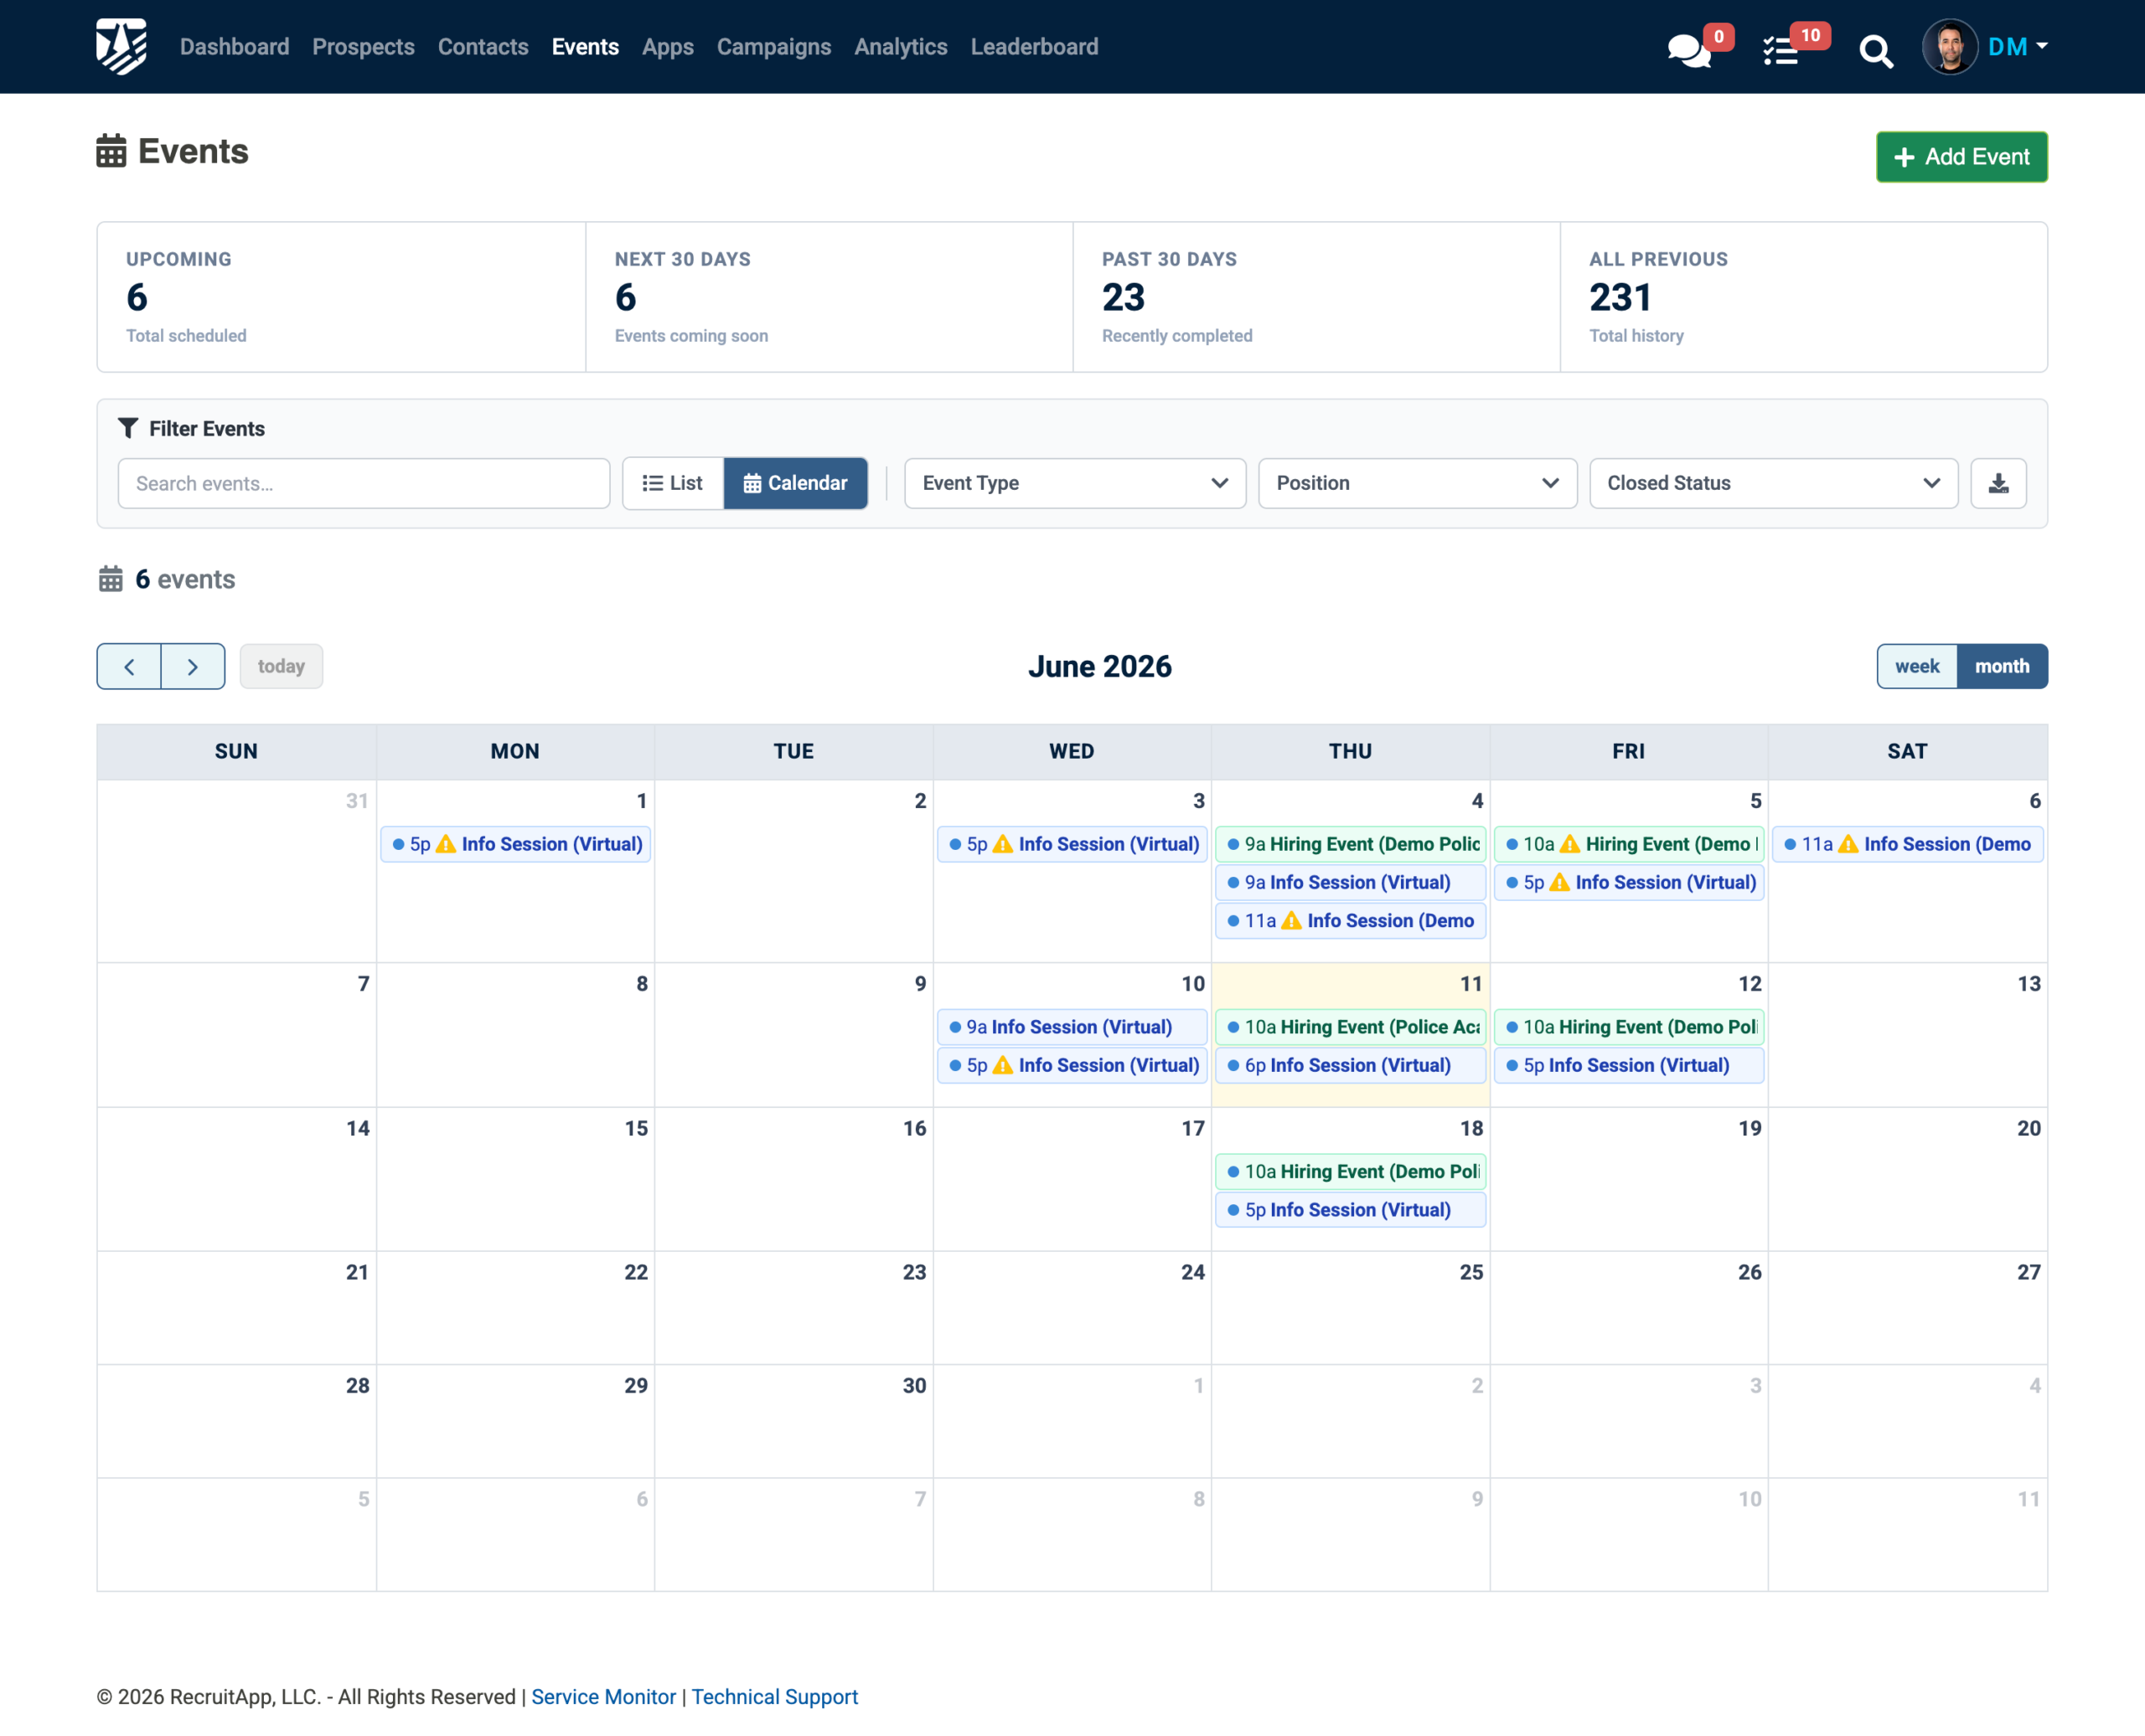This screenshot has width=2145, height=1736.
Task: Open the Technical Support link
Action: [x=774, y=1696]
